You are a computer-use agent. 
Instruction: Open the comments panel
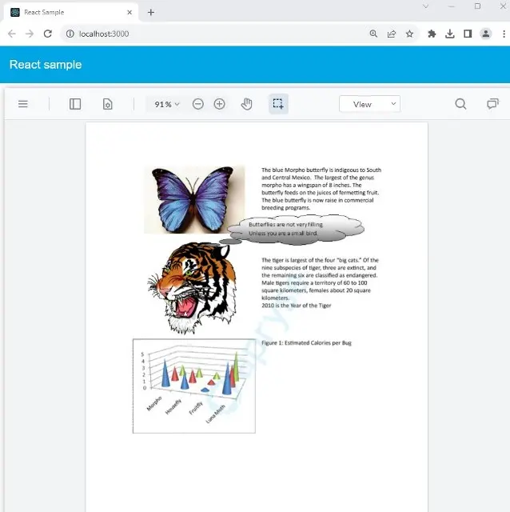492,104
